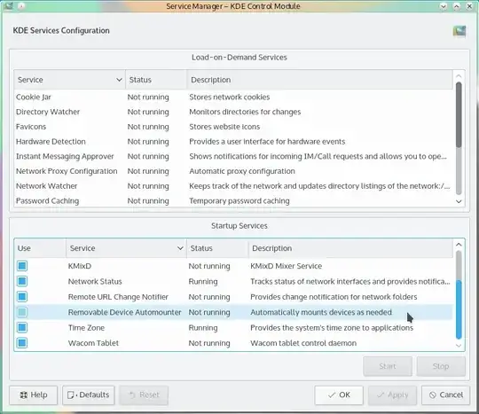Toggle the Wacom Tablet checkbox
479x414 pixels.
coord(22,343)
